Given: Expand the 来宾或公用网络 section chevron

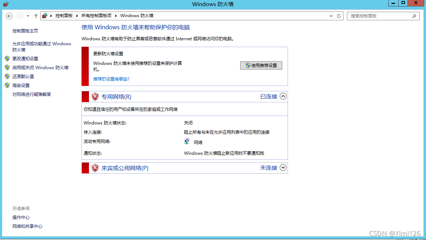Looking at the screenshot, I should click(x=283, y=168).
